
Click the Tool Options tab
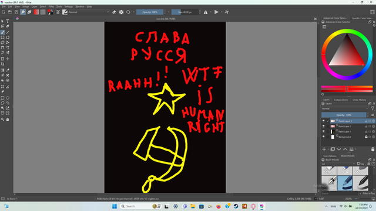[330, 156]
